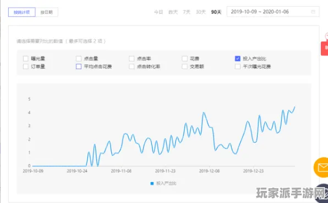Click the calendar icon in date field
The image size is (328, 203).
coord(313,12)
